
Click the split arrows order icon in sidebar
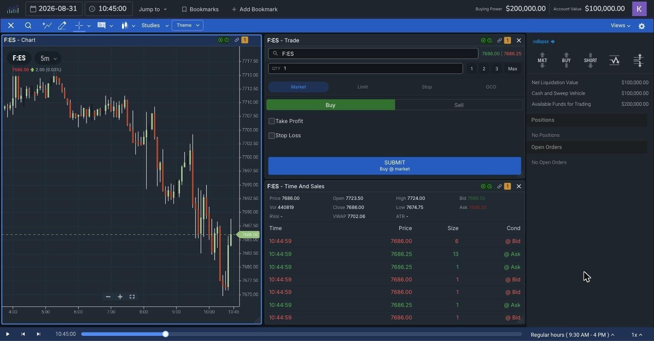[638, 60]
